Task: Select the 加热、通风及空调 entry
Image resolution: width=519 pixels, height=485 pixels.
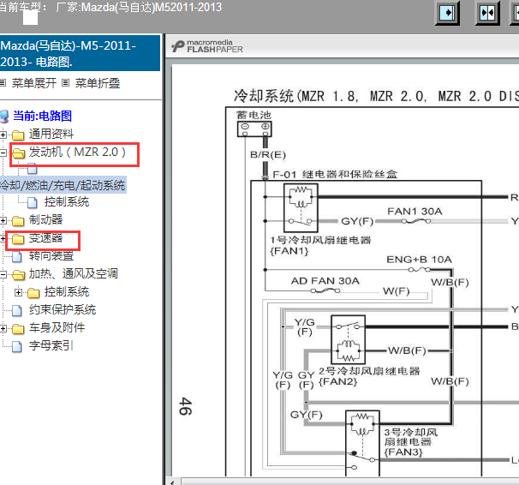Action: click(74, 274)
